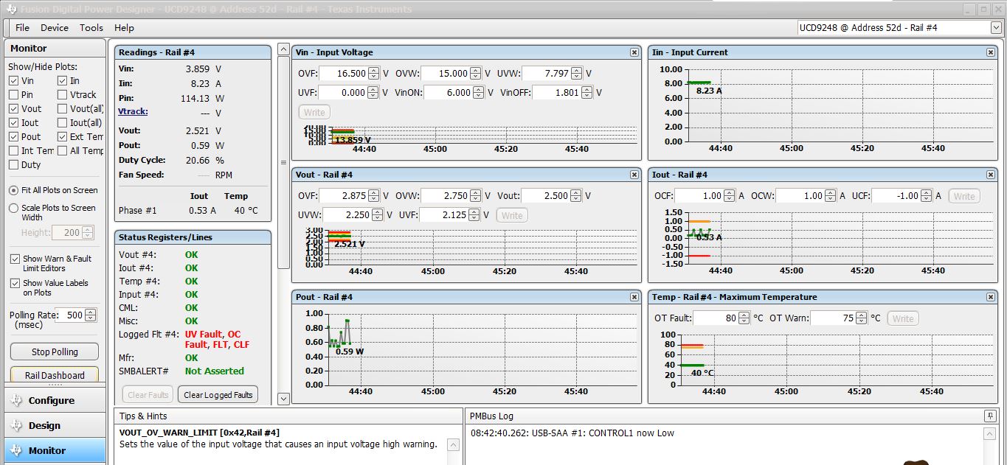Adjust the Vin OVF stepper
The height and width of the screenshot is (465, 1007).
374,74
